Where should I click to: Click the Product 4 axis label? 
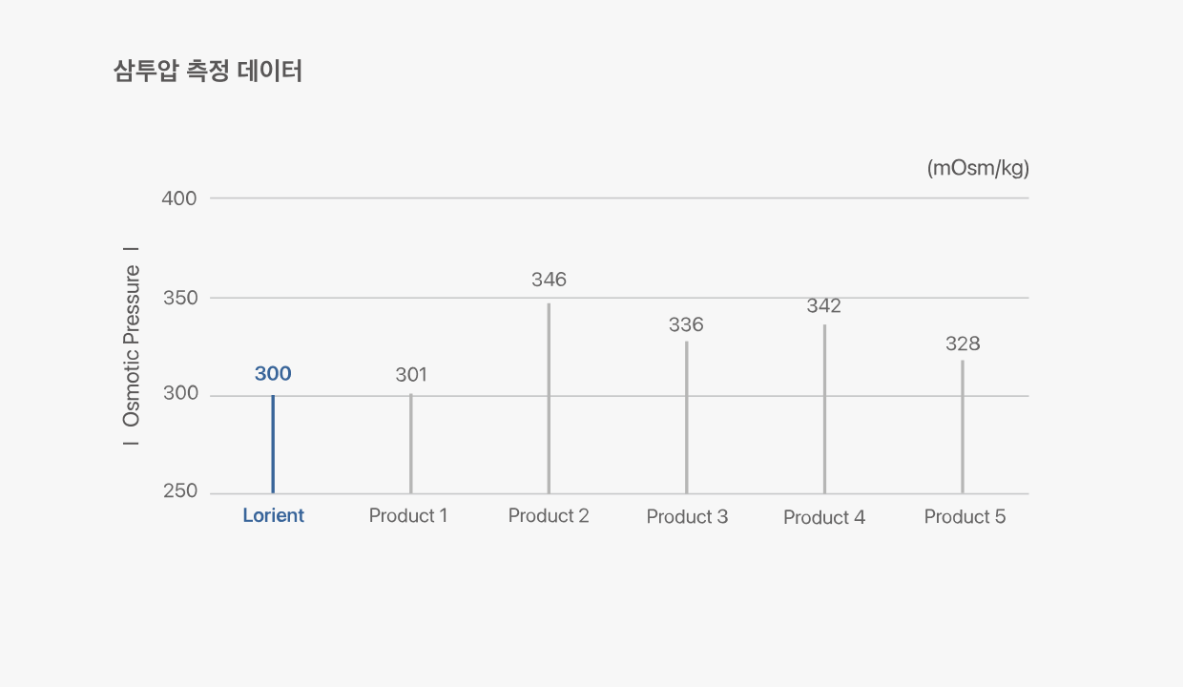(x=824, y=517)
